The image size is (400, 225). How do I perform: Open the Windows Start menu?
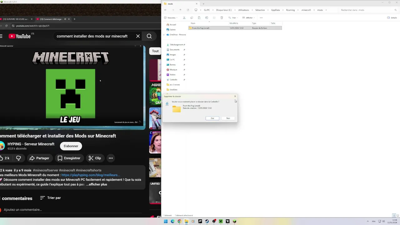[x=166, y=221]
